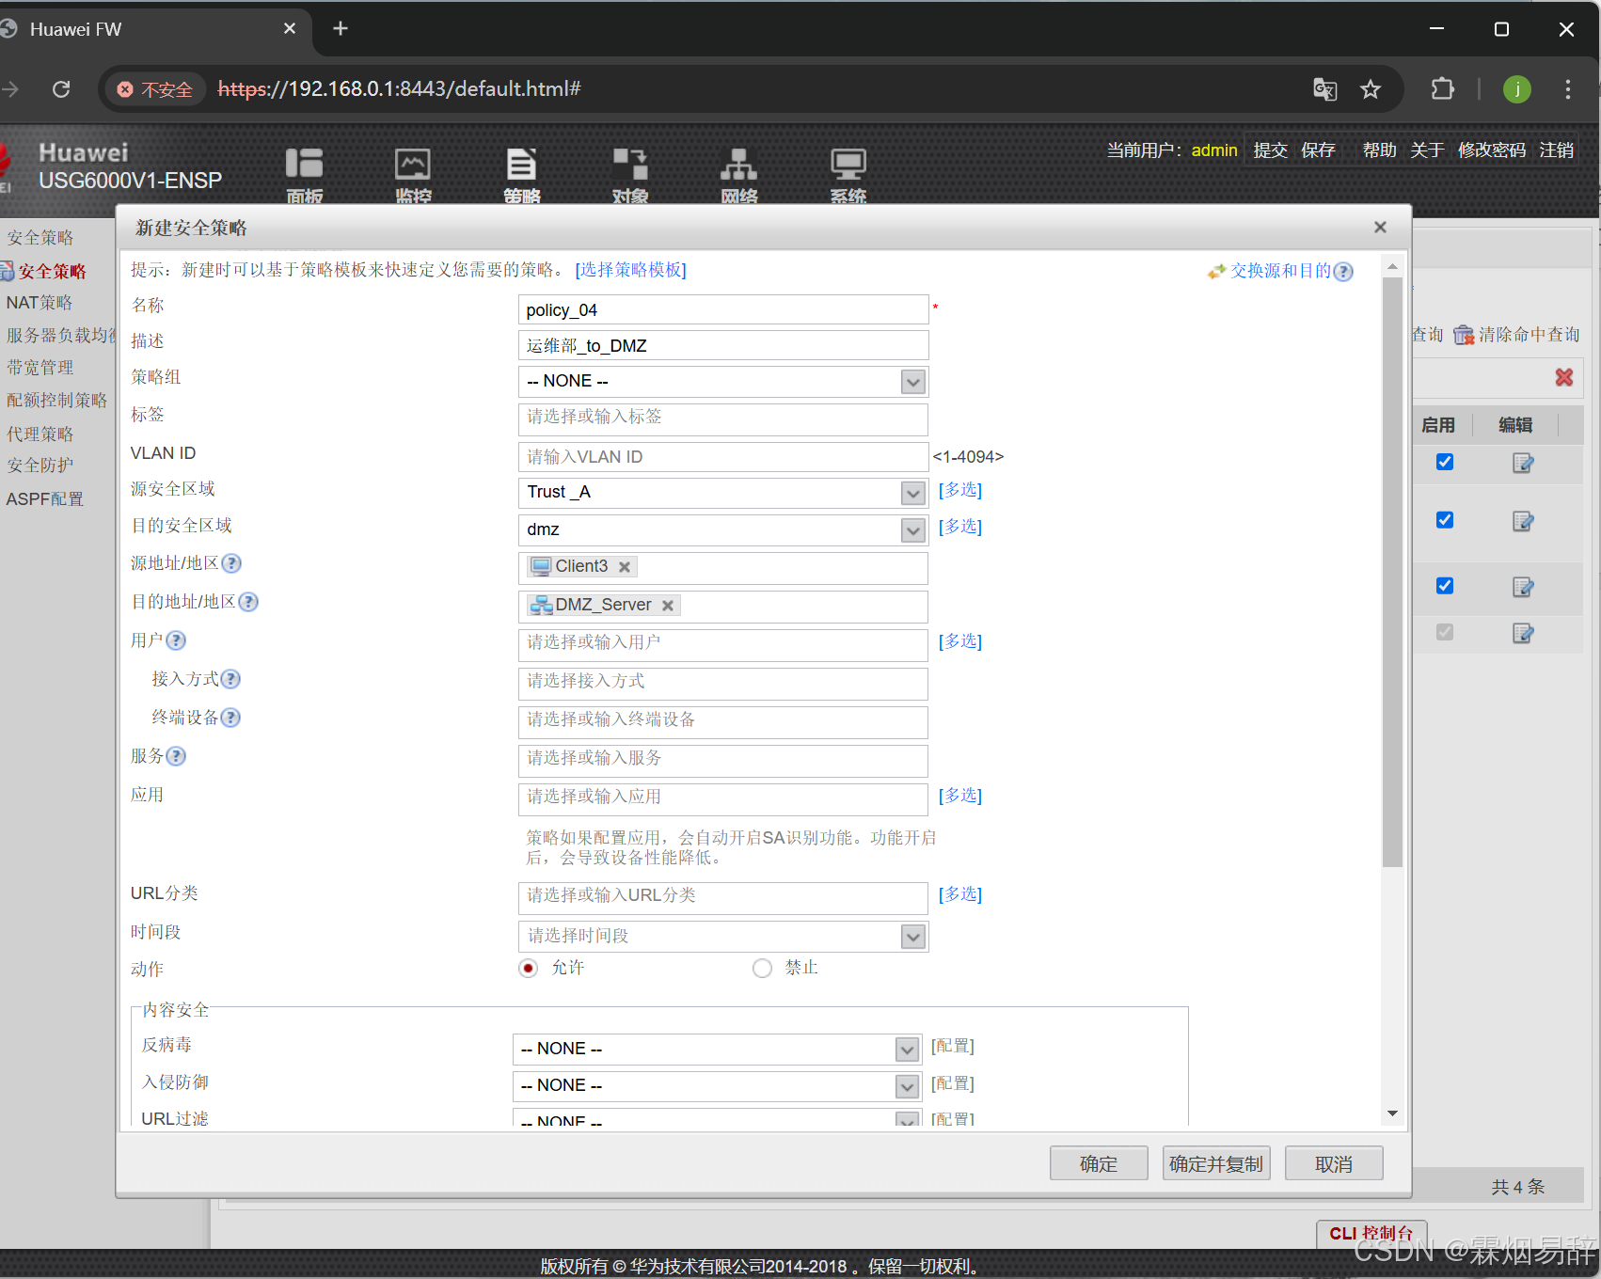Bookmark this page with the star icon

[1371, 89]
